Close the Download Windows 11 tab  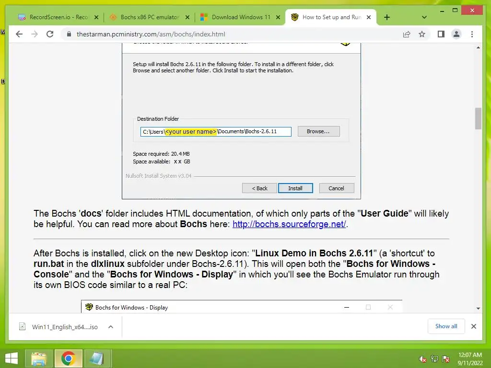278,17
